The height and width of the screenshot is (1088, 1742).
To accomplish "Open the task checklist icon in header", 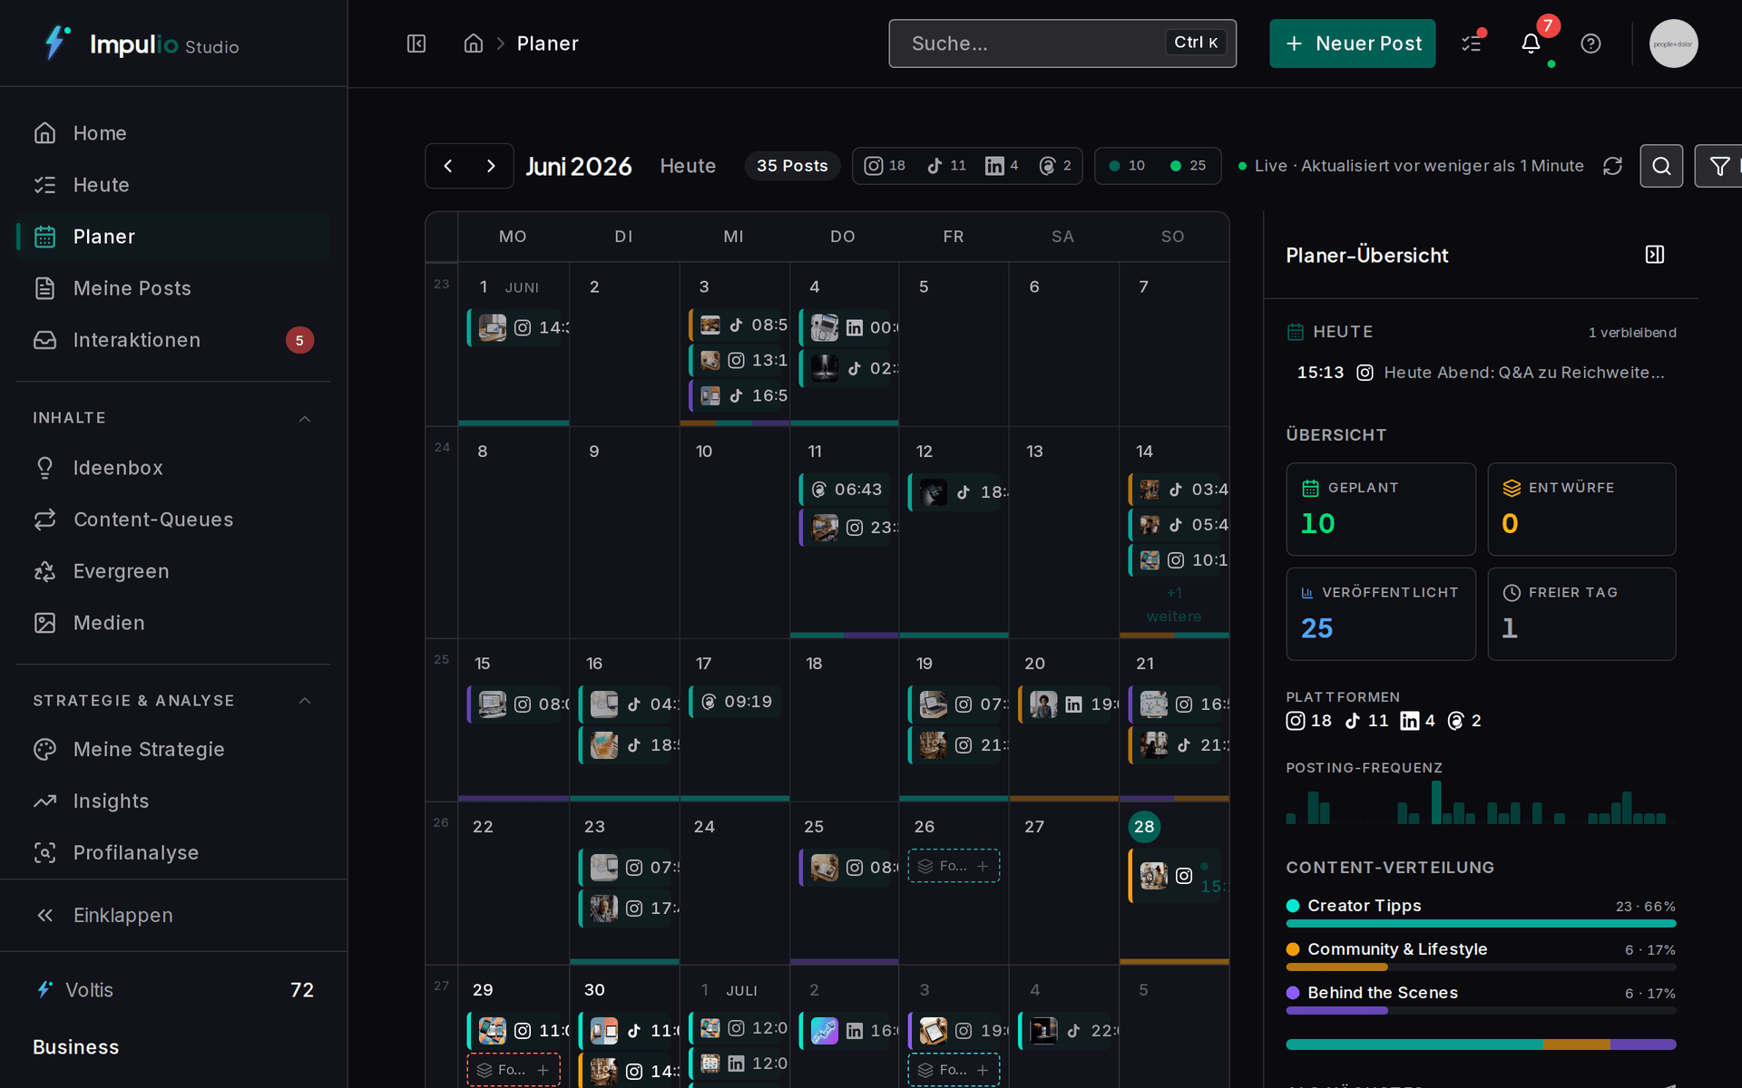I will (1472, 44).
